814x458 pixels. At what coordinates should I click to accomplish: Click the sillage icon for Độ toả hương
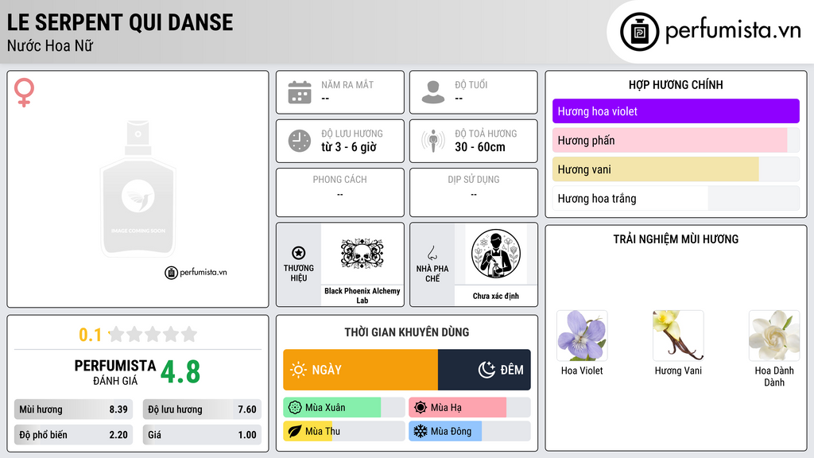(x=433, y=141)
